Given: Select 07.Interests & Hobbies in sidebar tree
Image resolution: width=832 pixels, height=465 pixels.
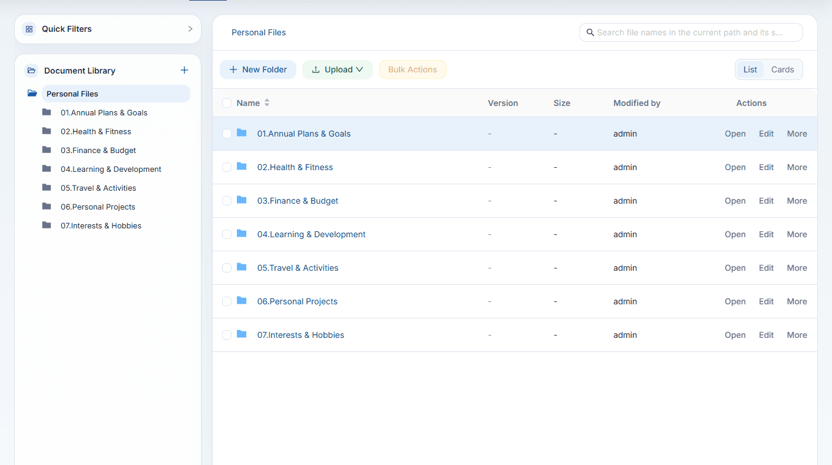Looking at the screenshot, I should [x=101, y=225].
